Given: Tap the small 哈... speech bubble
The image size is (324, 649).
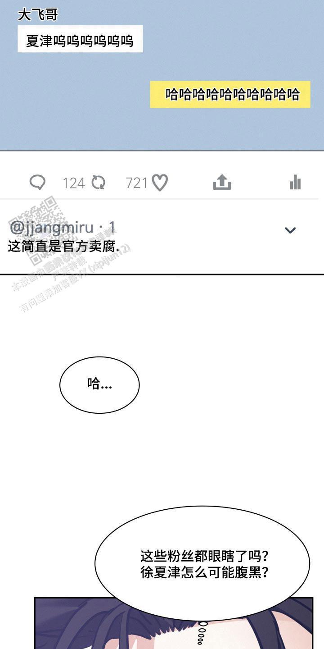Looking at the screenshot, I should (x=99, y=384).
